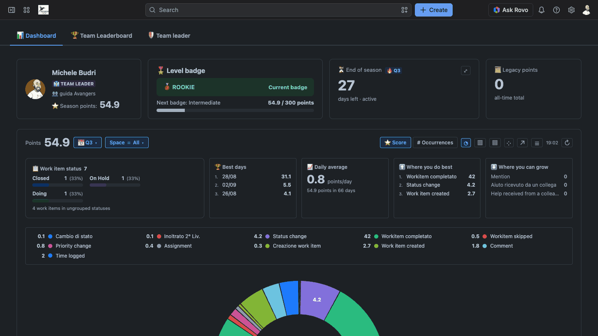Viewport: 598px width, 336px height.
Task: Click the Comment light blue legend dot
Action: 485,246
